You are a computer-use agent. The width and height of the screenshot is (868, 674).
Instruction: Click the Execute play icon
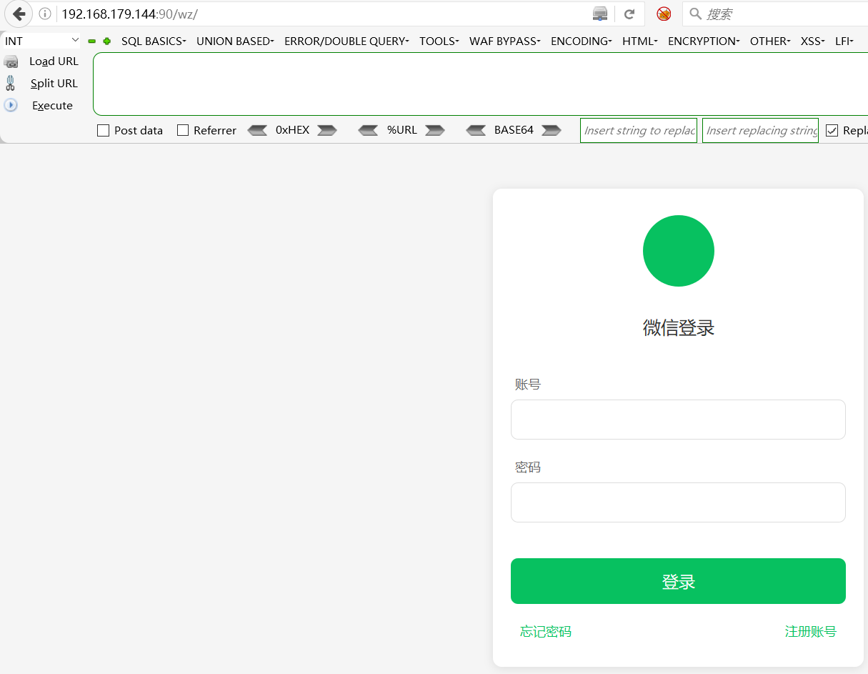[x=11, y=105]
